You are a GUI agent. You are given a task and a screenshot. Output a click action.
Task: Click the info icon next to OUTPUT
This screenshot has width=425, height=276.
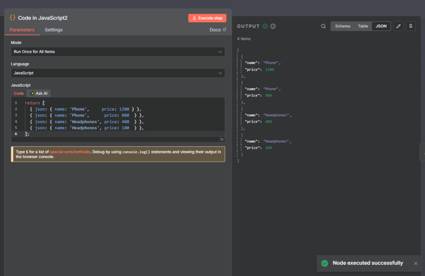tap(273, 26)
